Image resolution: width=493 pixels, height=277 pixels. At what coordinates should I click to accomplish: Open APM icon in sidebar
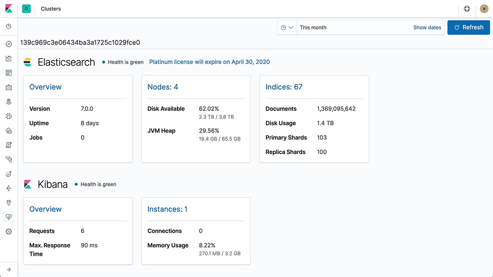tap(9, 159)
